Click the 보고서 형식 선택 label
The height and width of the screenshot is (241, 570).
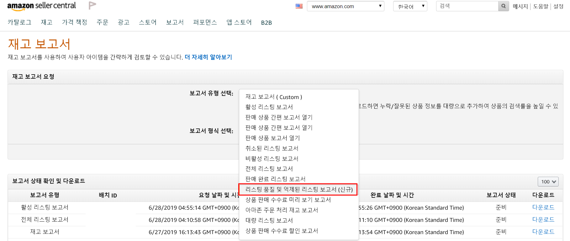tap(211, 131)
